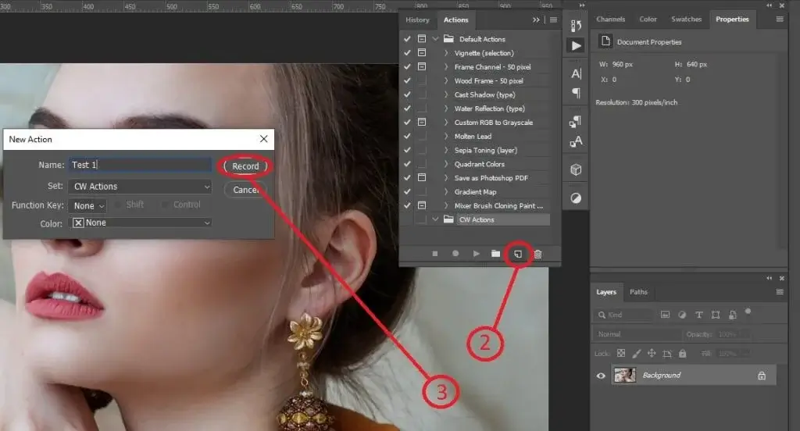
Task: Filter layers by pixel layers icon
Action: (x=666, y=315)
